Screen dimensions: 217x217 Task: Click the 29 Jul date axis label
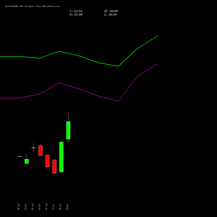point(67,207)
